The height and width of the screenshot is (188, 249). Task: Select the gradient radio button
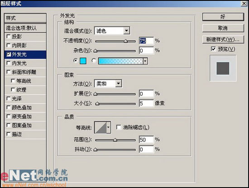(x=94, y=61)
